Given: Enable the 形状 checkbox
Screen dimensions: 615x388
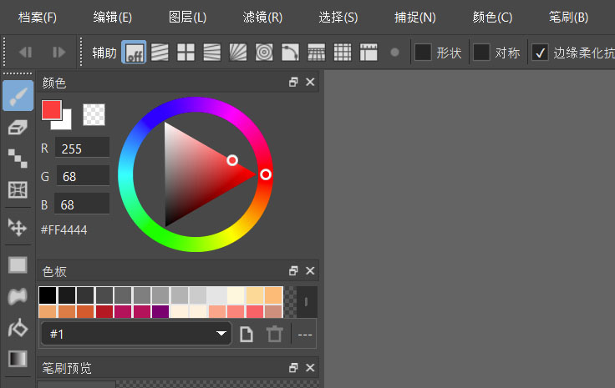Looking at the screenshot, I should pyautogui.click(x=423, y=52).
